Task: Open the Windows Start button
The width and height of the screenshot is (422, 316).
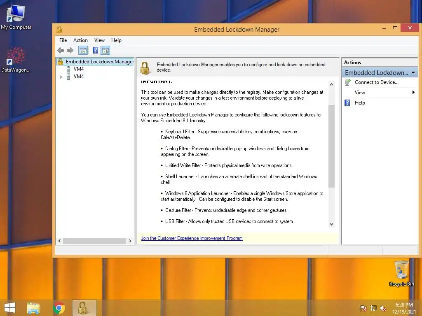Action: 10,308
